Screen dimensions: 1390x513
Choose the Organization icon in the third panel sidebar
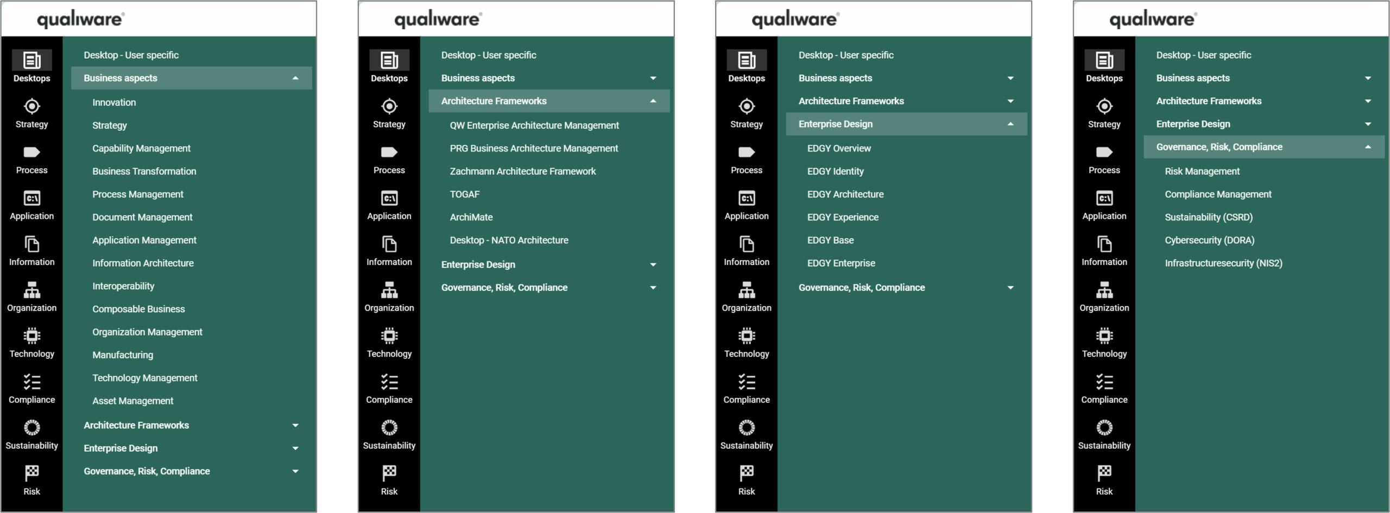(x=747, y=290)
